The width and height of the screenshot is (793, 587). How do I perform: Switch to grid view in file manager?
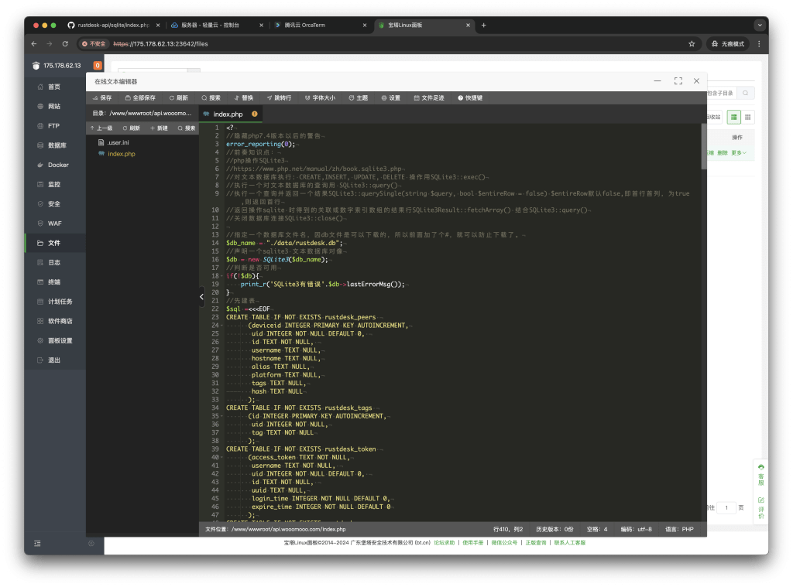coord(747,117)
